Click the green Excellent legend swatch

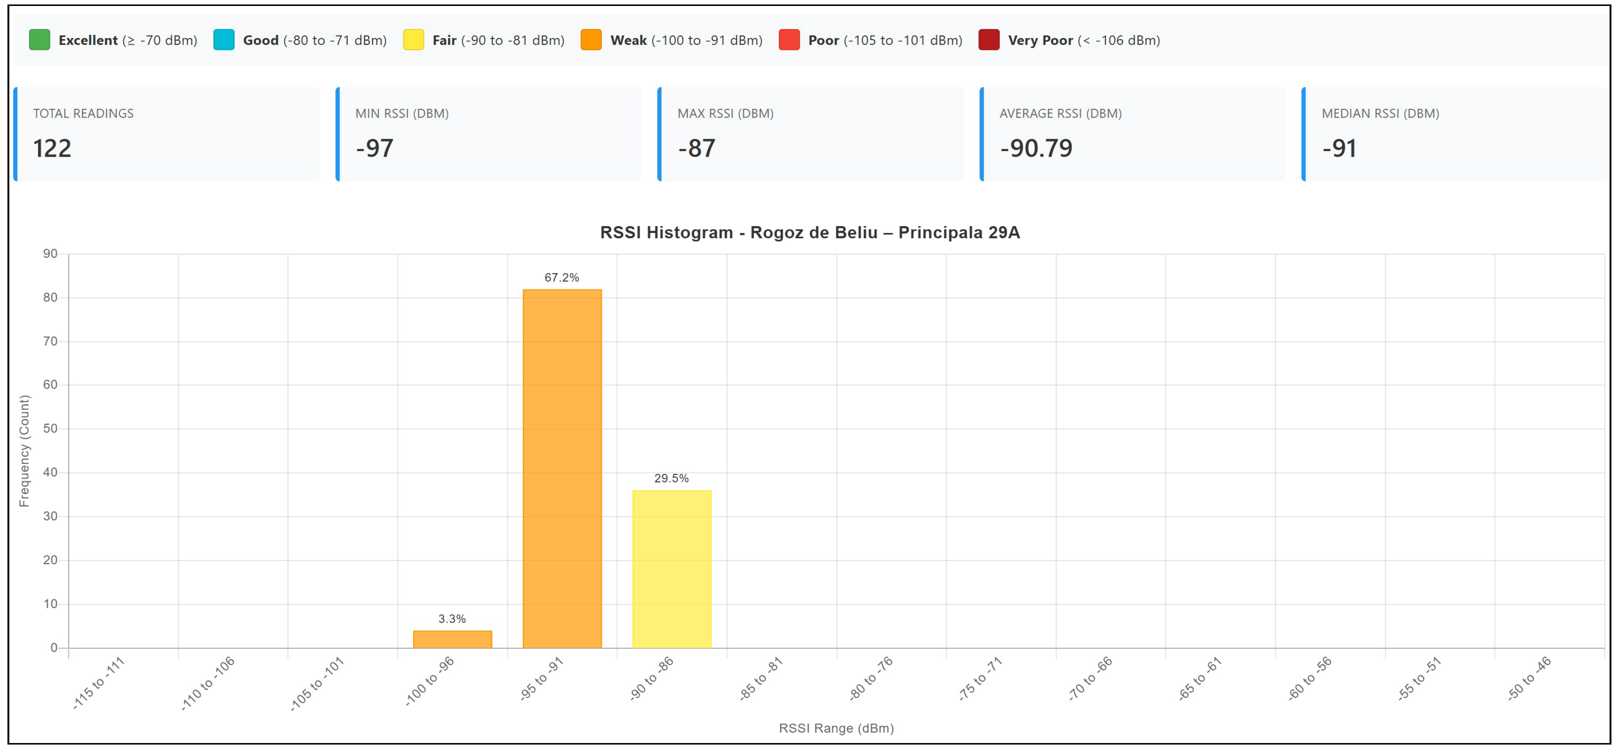point(39,39)
